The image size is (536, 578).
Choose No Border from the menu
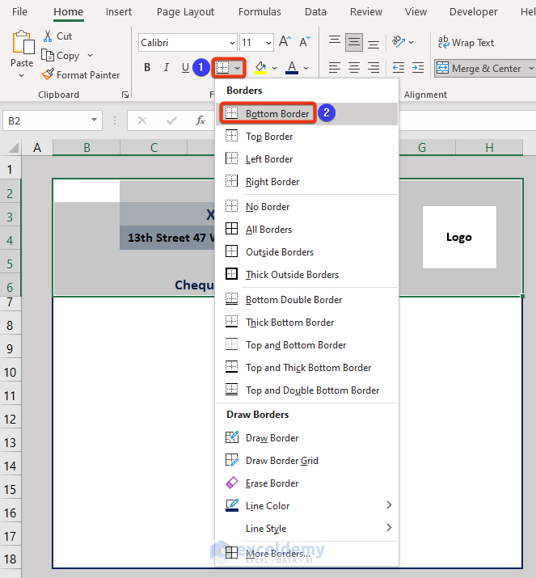coord(306,207)
